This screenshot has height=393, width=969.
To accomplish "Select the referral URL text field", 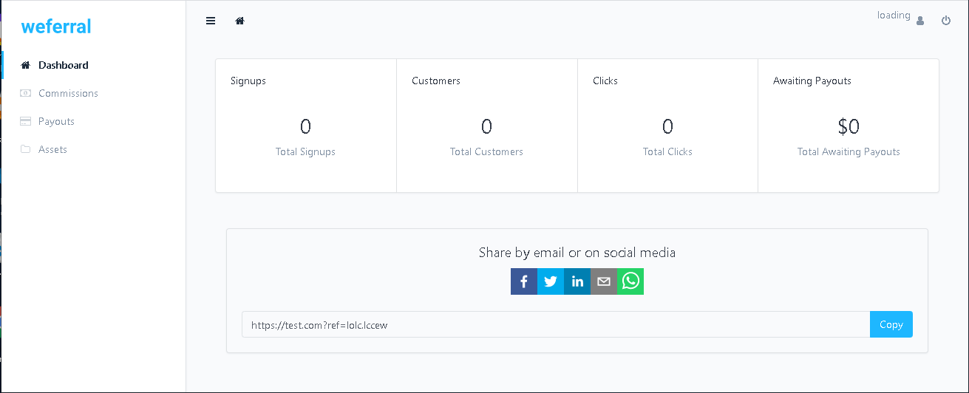I will pyautogui.click(x=556, y=324).
